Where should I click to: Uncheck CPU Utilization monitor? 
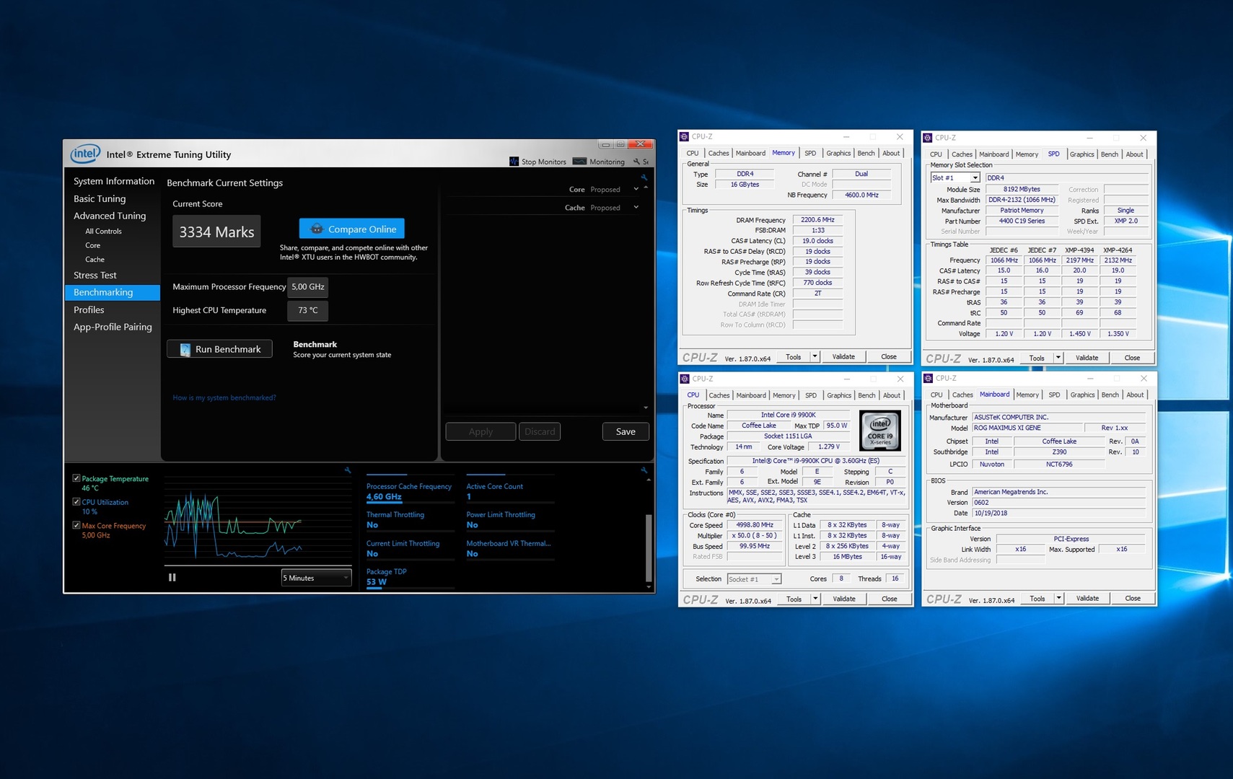pyautogui.click(x=76, y=502)
